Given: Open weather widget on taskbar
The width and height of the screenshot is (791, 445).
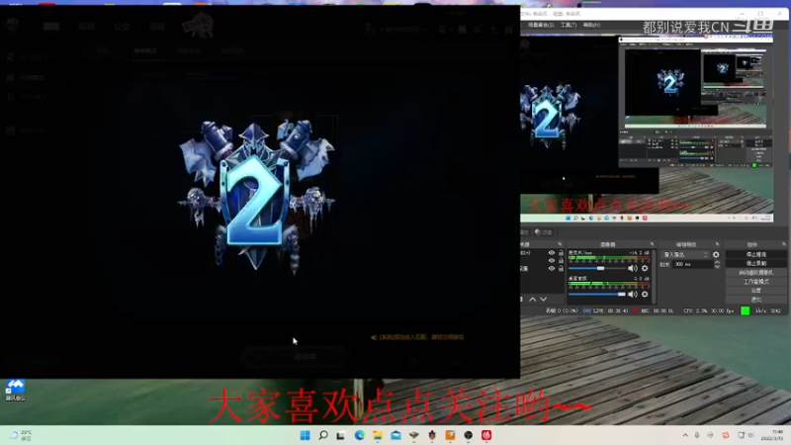Looking at the screenshot, I should tap(21, 435).
